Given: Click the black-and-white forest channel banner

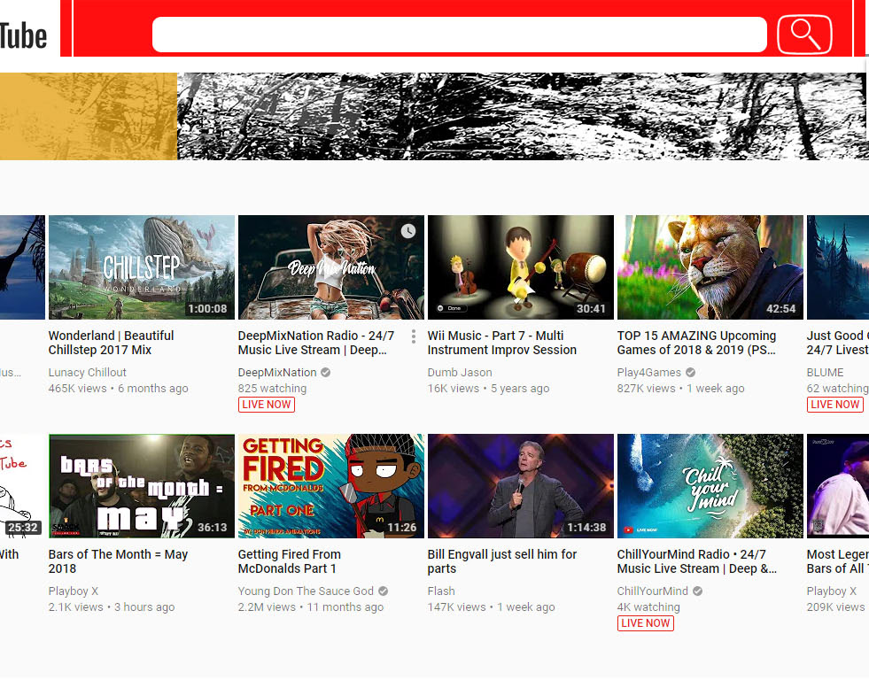Looking at the screenshot, I should pyautogui.click(x=522, y=116).
